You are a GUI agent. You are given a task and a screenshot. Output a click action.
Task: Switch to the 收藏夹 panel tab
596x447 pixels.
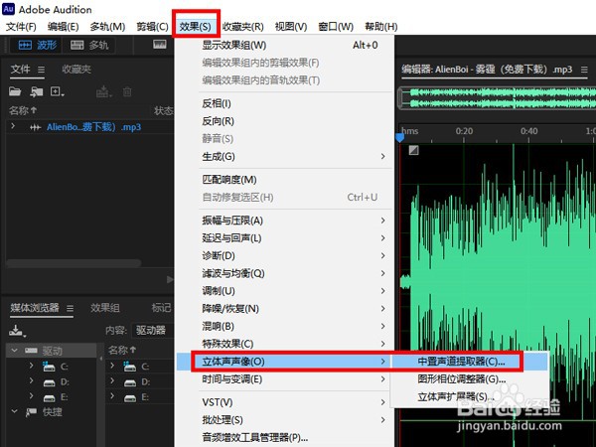coord(76,70)
